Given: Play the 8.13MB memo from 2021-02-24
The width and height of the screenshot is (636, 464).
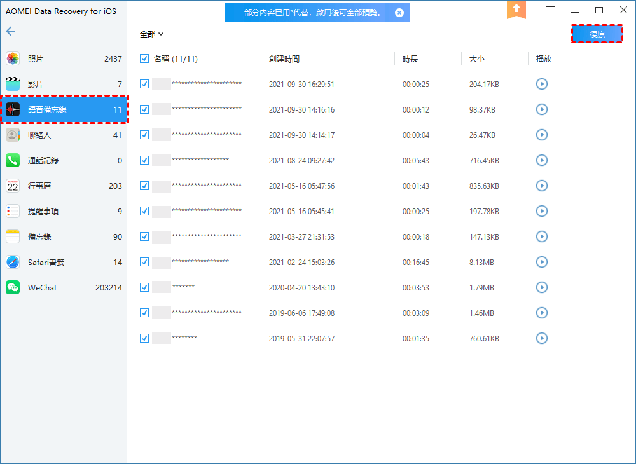Looking at the screenshot, I should 541,262.
